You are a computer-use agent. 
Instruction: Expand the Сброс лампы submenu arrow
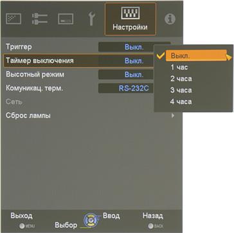point(173,116)
